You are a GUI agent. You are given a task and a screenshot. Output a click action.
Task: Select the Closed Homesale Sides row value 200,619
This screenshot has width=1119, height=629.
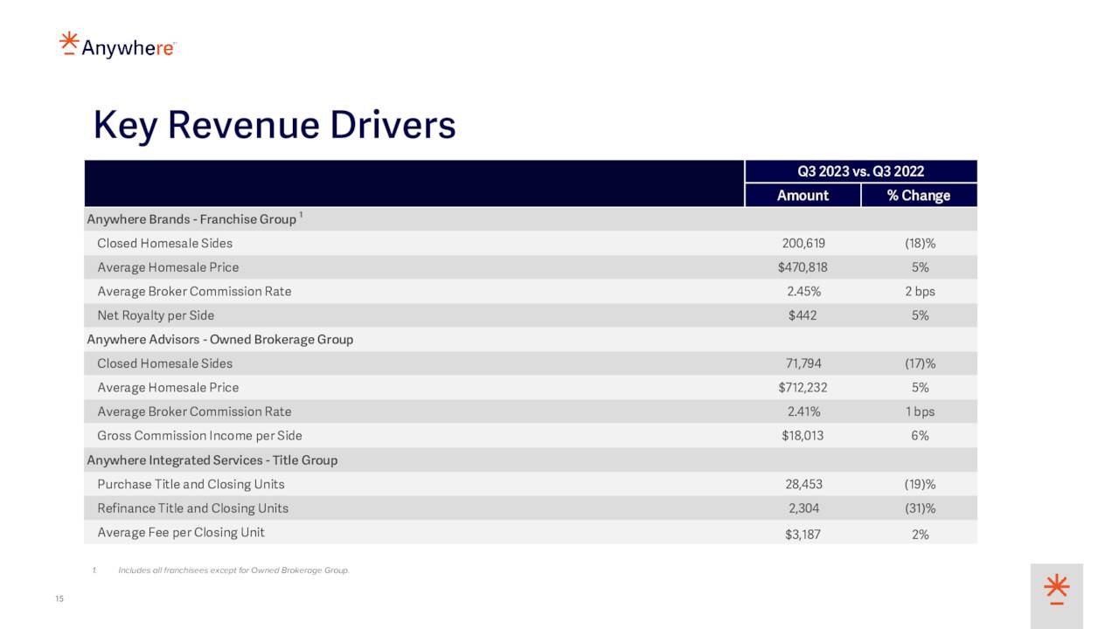(x=802, y=243)
